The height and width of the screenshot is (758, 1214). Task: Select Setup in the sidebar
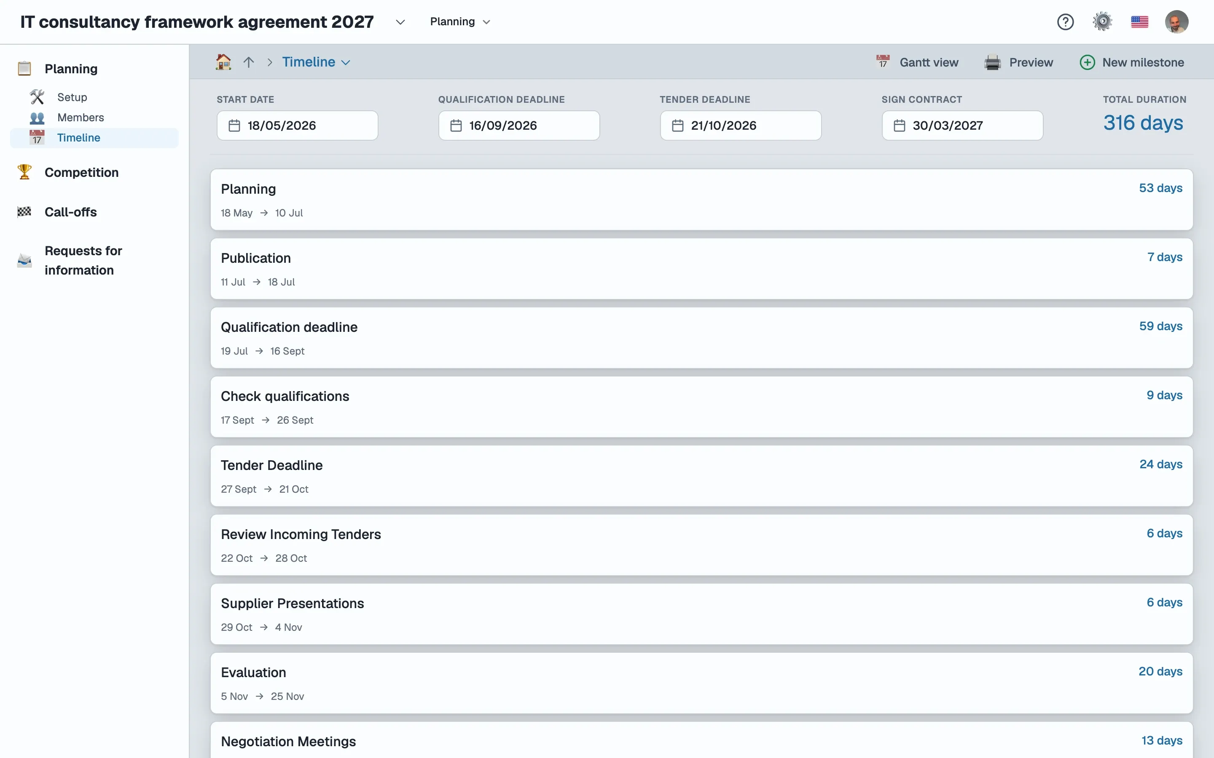pyautogui.click(x=72, y=97)
